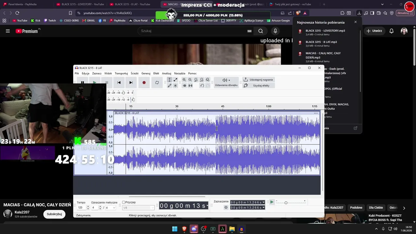Open selection toolbar settings gear
The width and height of the screenshot is (416, 234).
click(226, 207)
